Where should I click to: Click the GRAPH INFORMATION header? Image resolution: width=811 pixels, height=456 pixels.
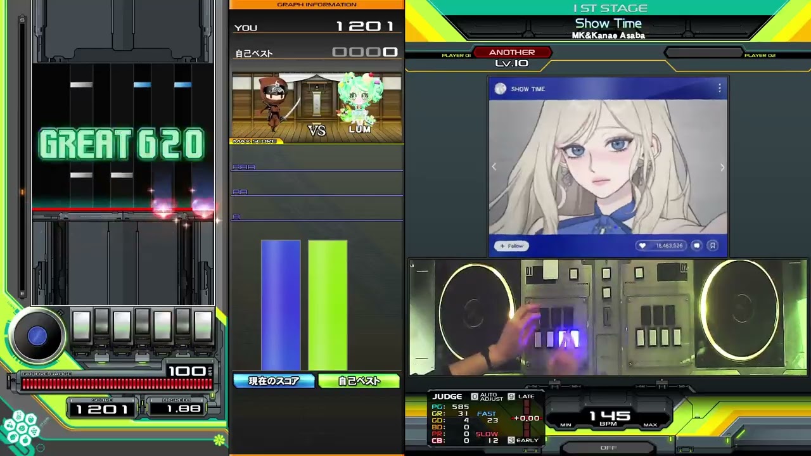pyautogui.click(x=317, y=4)
